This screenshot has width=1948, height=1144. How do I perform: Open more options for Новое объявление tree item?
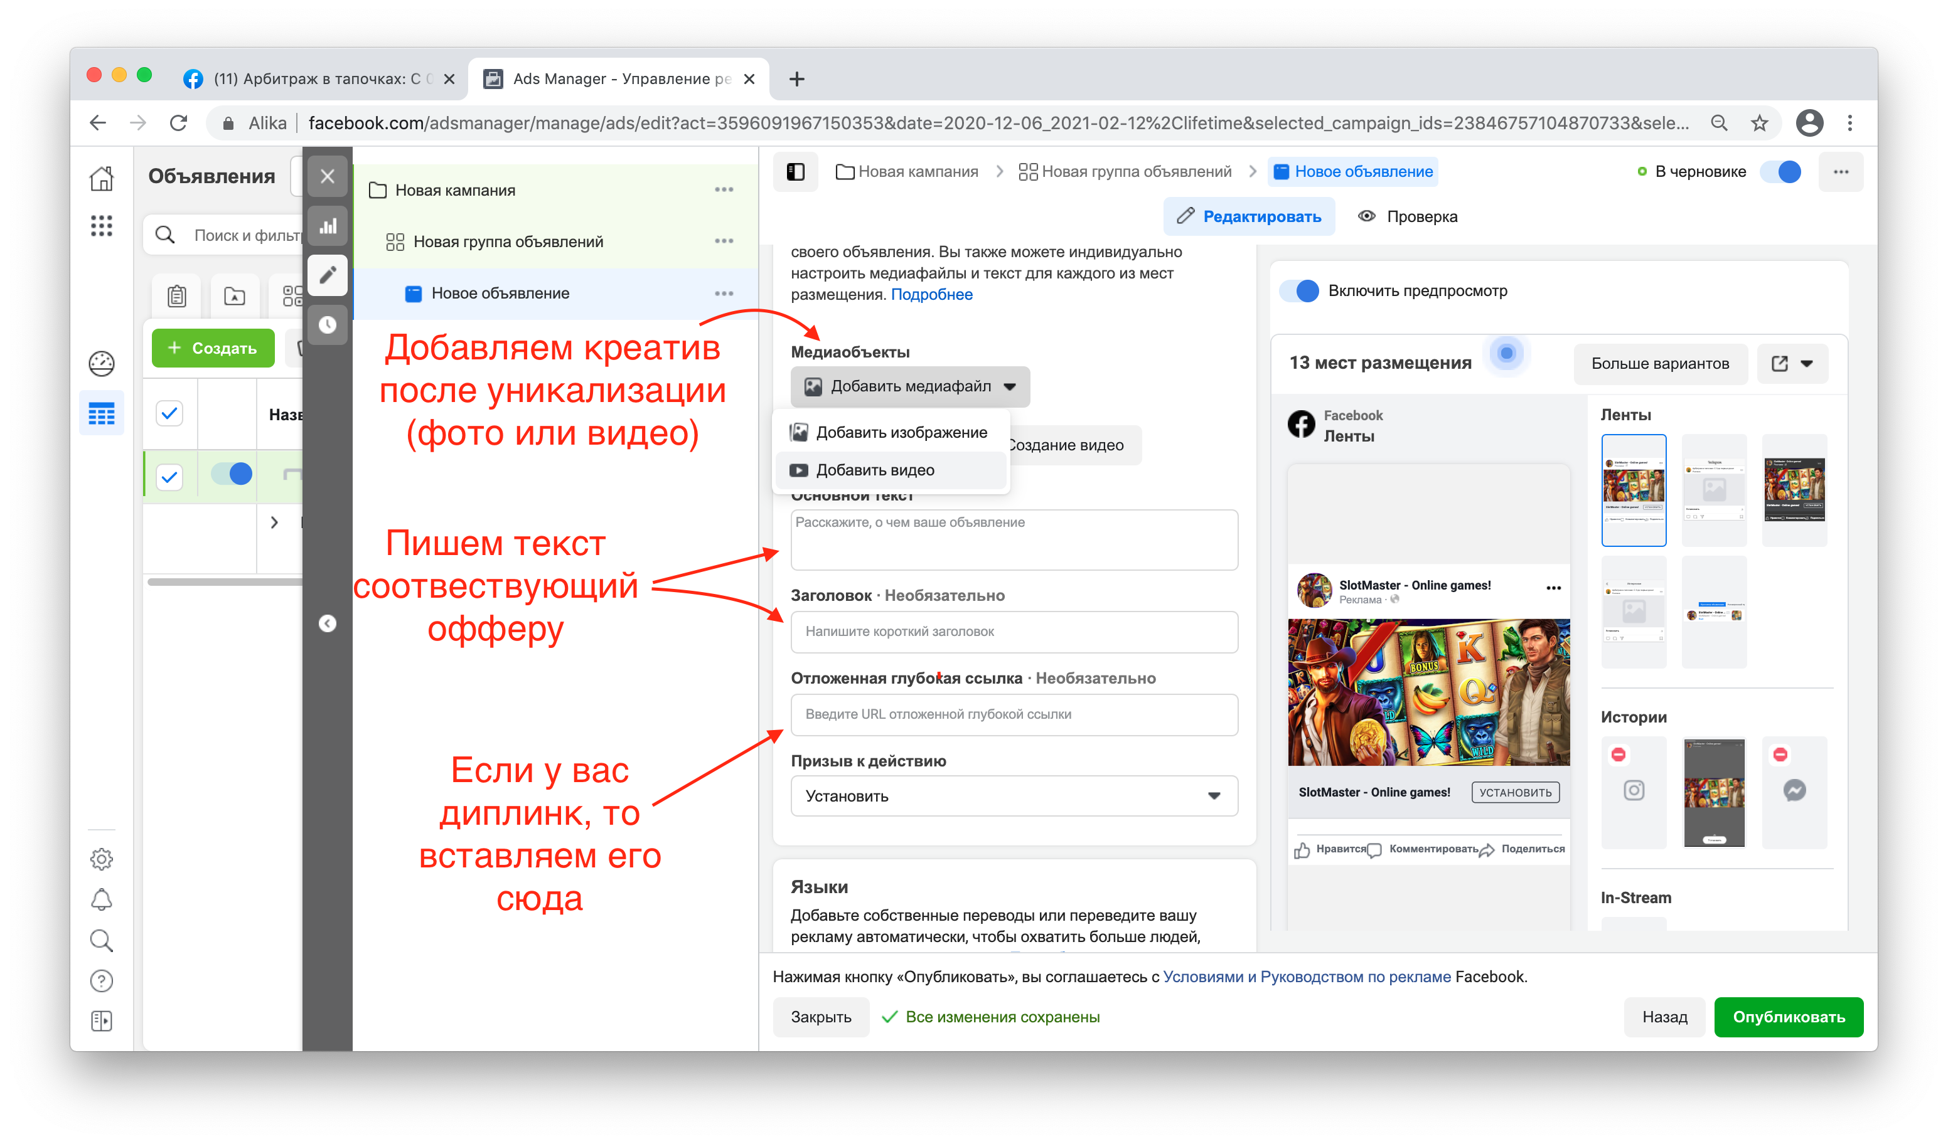coord(724,294)
